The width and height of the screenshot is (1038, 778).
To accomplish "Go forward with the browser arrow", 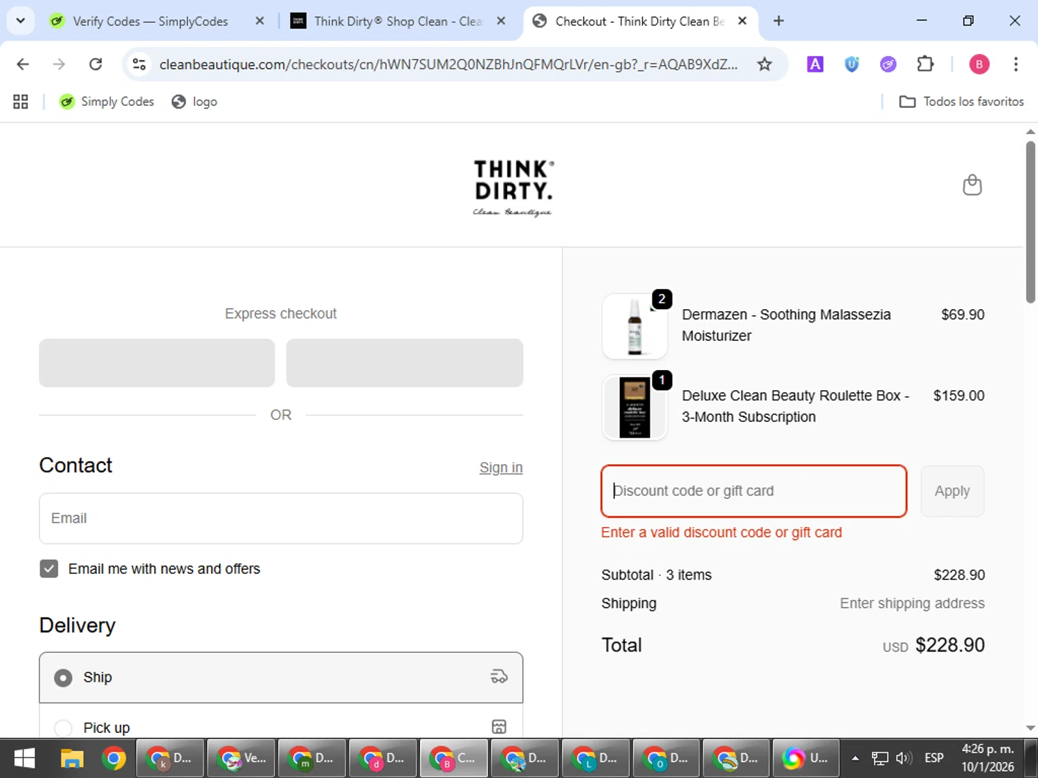I will coord(59,64).
